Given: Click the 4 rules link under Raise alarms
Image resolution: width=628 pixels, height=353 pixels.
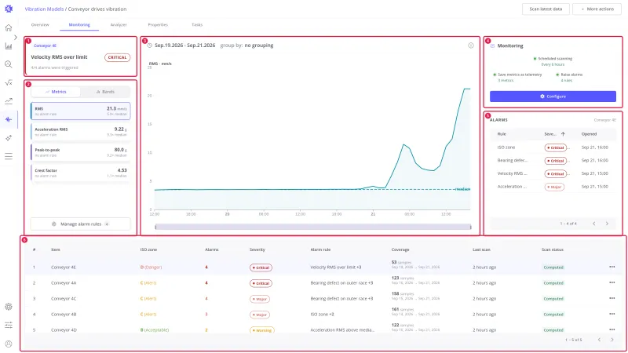Looking at the screenshot, I should 566,81.
